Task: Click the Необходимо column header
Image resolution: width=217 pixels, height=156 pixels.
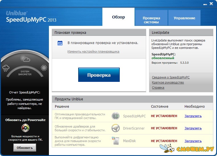Action: [195, 107]
